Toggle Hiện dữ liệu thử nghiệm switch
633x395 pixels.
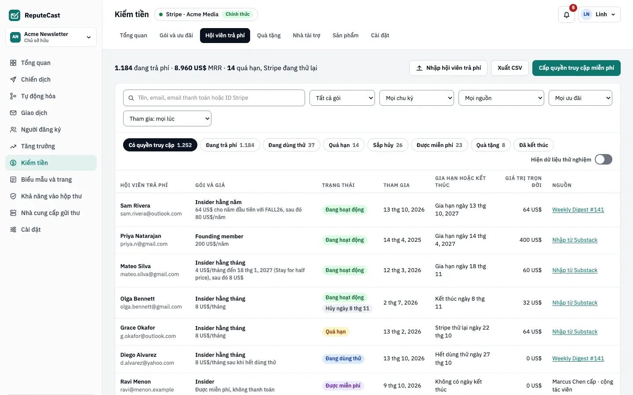[603, 159]
